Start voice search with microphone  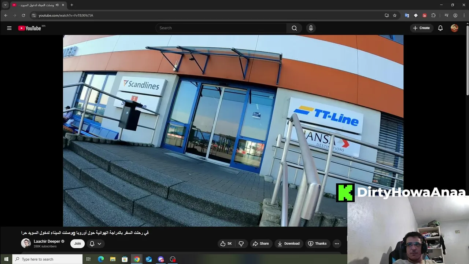(311, 28)
